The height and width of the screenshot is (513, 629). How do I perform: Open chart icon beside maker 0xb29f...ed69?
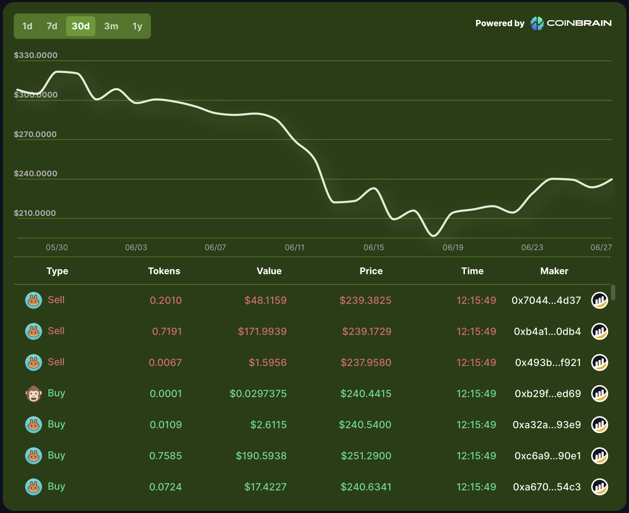pyautogui.click(x=600, y=394)
